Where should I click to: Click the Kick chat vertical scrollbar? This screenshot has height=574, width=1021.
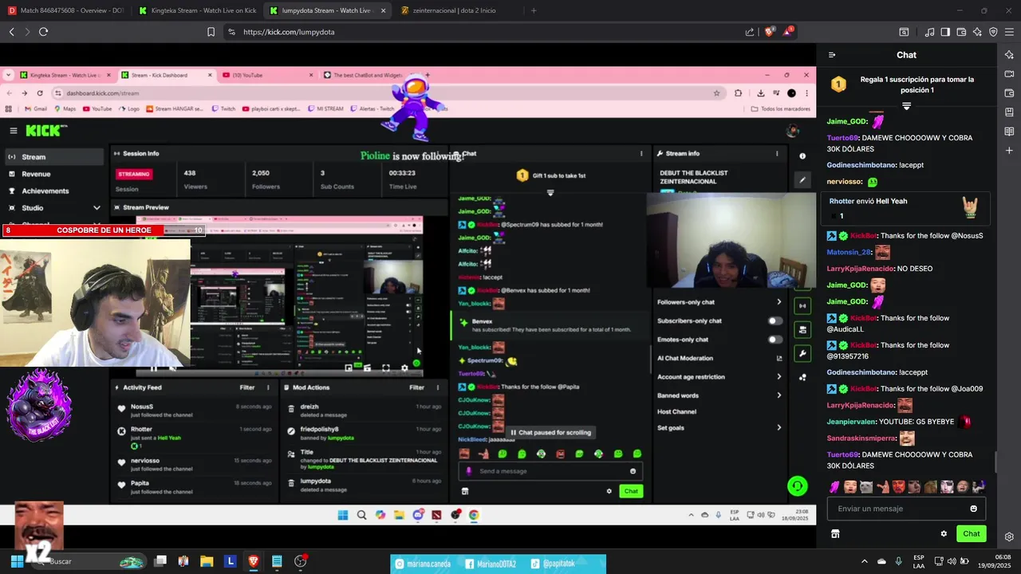(x=995, y=461)
